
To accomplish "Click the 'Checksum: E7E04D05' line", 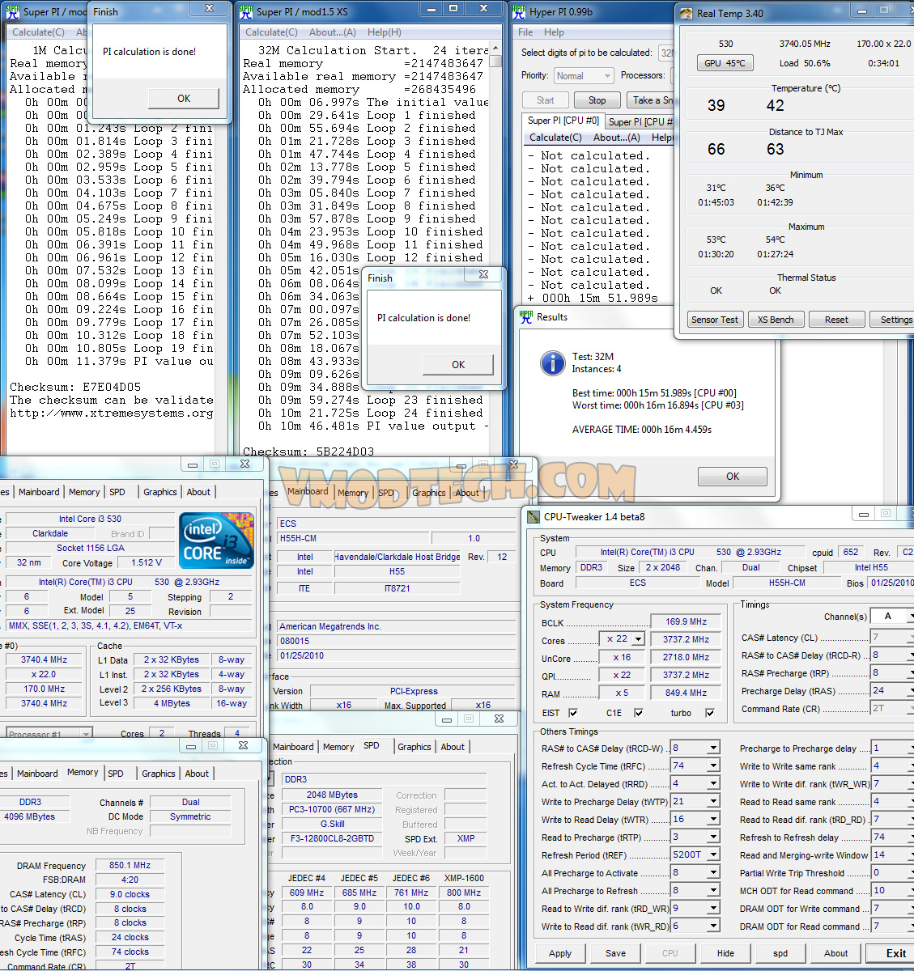I will point(75,387).
